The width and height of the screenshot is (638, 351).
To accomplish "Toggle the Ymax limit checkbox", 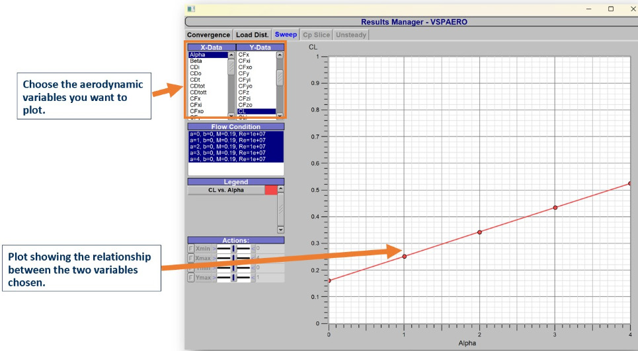I will click(x=191, y=278).
